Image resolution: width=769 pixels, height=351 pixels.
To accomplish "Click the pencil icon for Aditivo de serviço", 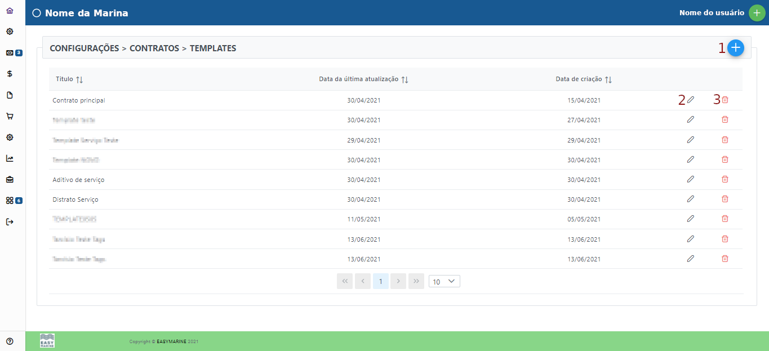I will pos(691,179).
